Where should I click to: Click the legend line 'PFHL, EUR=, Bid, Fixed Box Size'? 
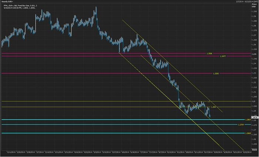[x=20, y=6]
